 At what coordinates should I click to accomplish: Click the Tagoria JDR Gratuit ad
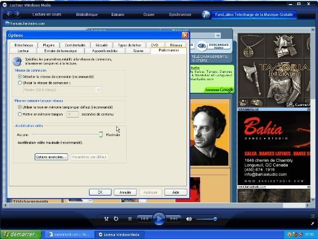(274, 71)
